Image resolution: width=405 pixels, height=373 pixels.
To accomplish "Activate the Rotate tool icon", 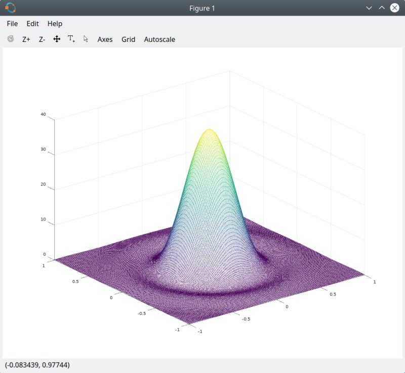I will click(x=11, y=39).
